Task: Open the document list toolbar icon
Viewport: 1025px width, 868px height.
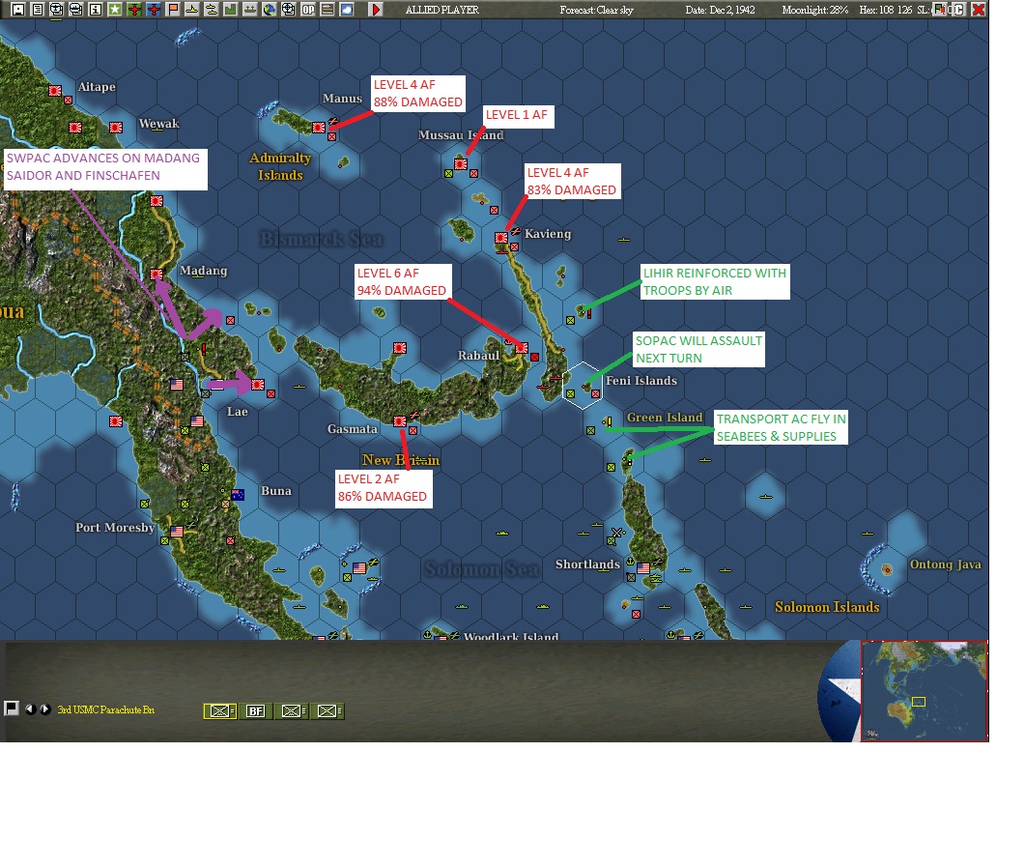Action: pyautogui.click(x=38, y=9)
